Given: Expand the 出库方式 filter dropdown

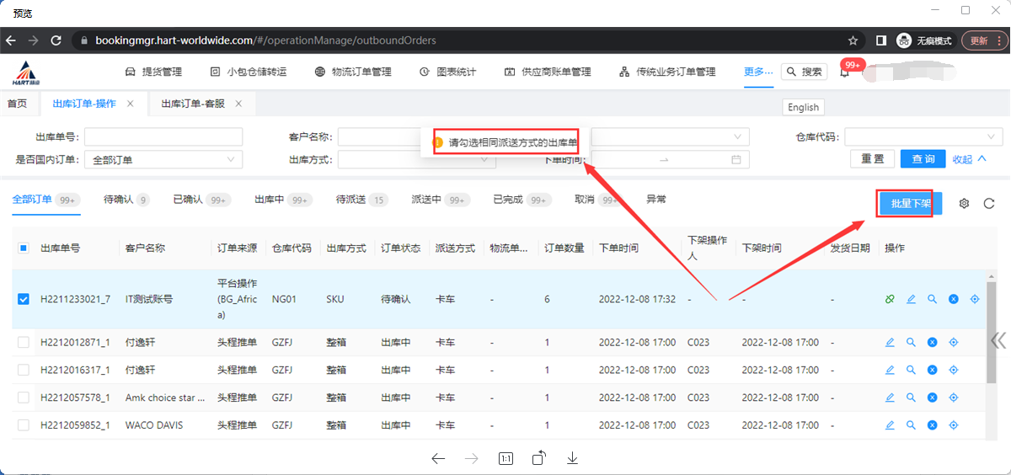Looking at the screenshot, I should pyautogui.click(x=416, y=159).
